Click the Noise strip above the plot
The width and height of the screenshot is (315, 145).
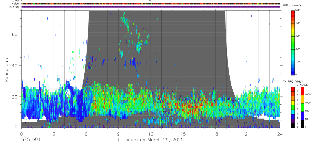[x=151, y=4]
